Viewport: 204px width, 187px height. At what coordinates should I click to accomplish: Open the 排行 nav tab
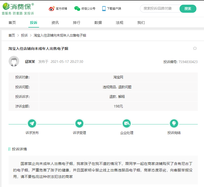pos(77,23)
